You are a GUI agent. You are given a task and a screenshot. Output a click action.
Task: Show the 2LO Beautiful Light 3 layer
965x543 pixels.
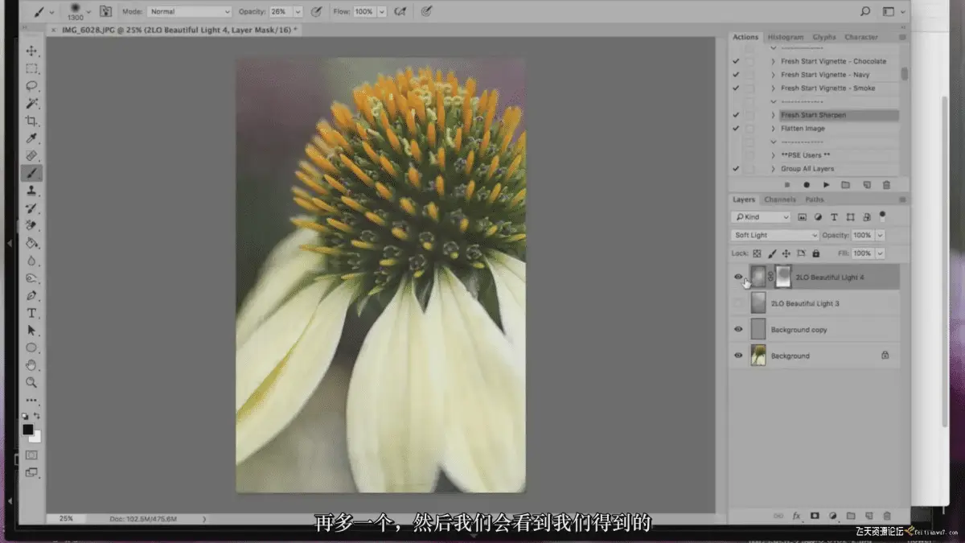pos(738,304)
